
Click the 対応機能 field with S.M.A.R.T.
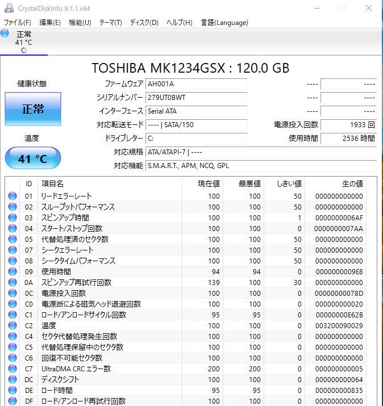[x=261, y=166]
